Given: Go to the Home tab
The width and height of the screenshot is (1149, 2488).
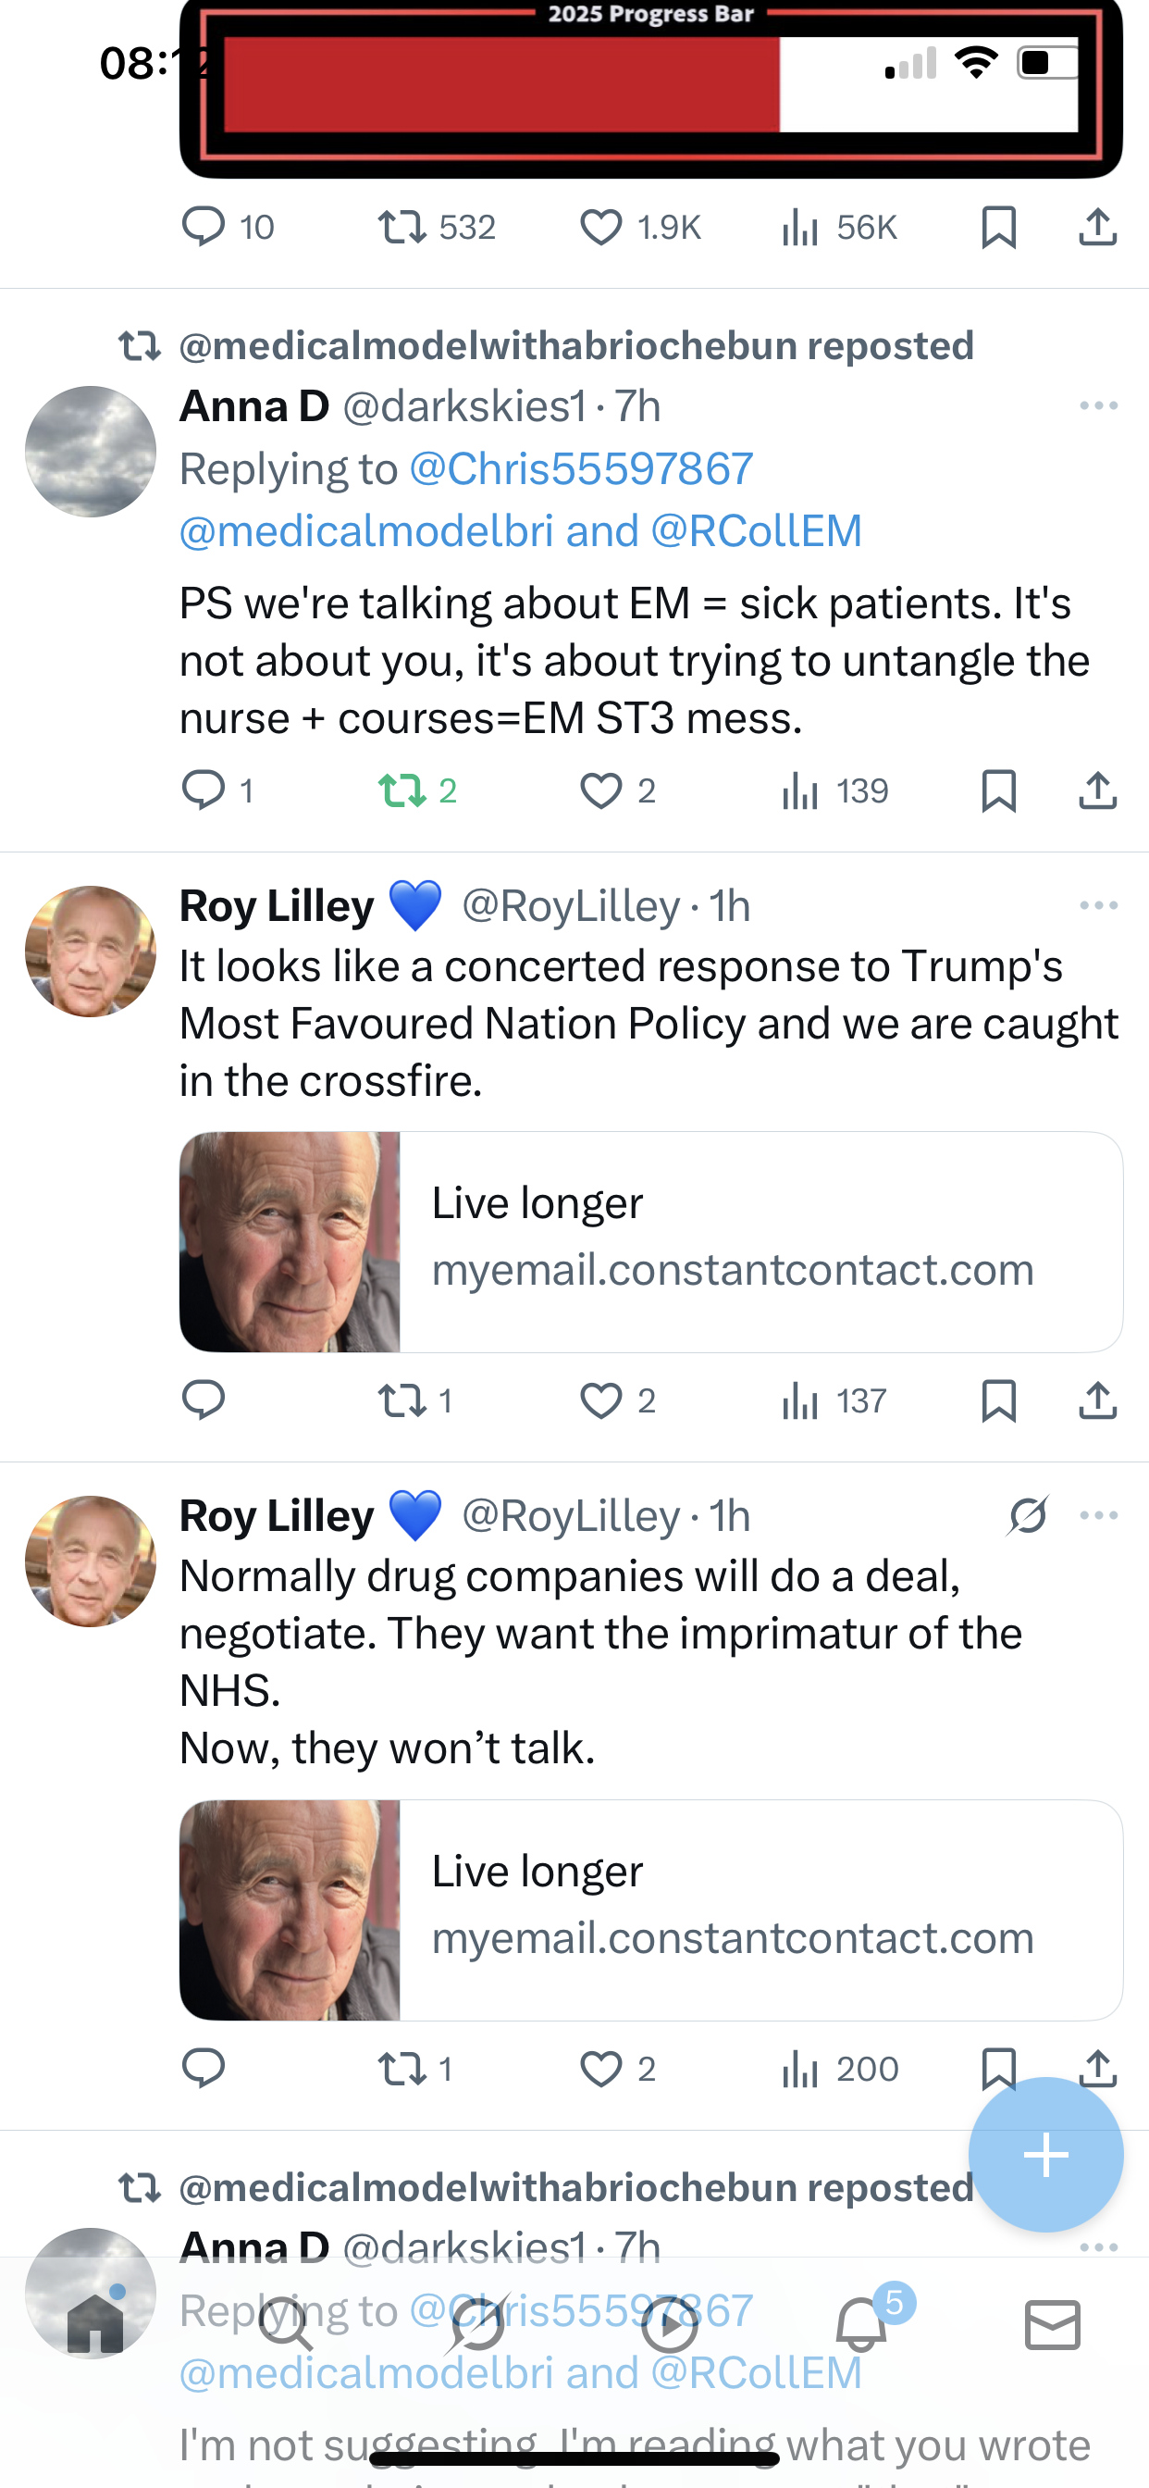Looking at the screenshot, I should pyautogui.click(x=94, y=2325).
